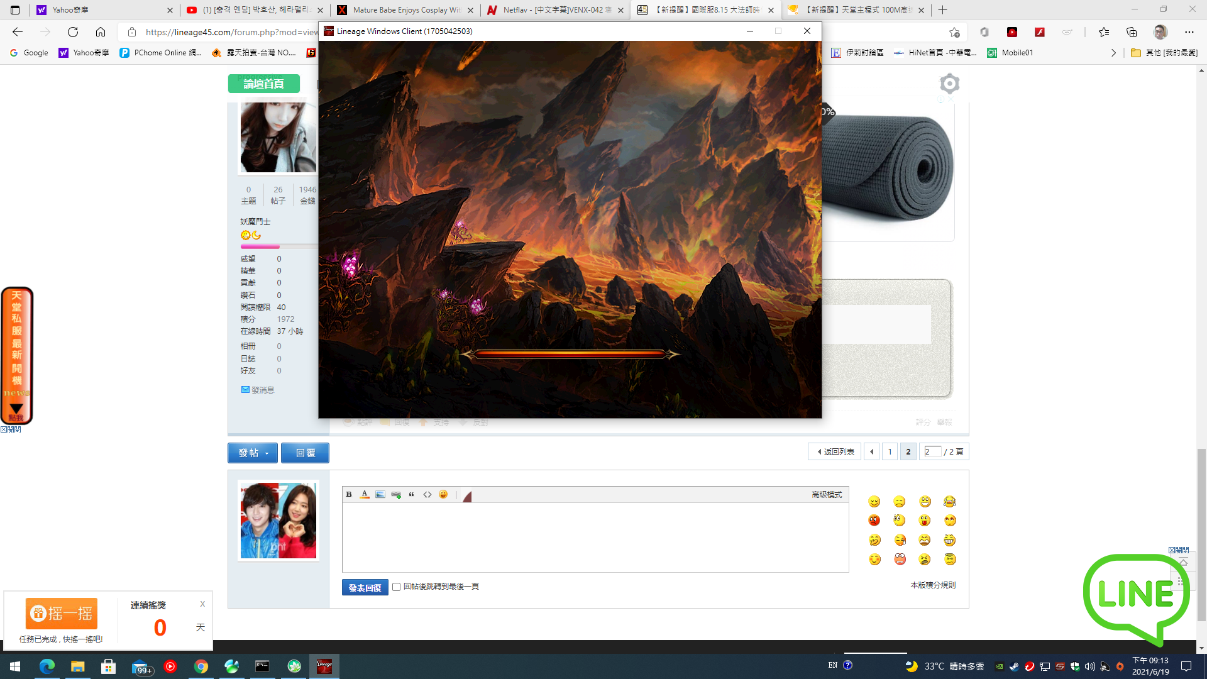Image resolution: width=1207 pixels, height=679 pixels.
Task: Open 其他 [我的最愛] favorites folder
Action: pos(1164,53)
